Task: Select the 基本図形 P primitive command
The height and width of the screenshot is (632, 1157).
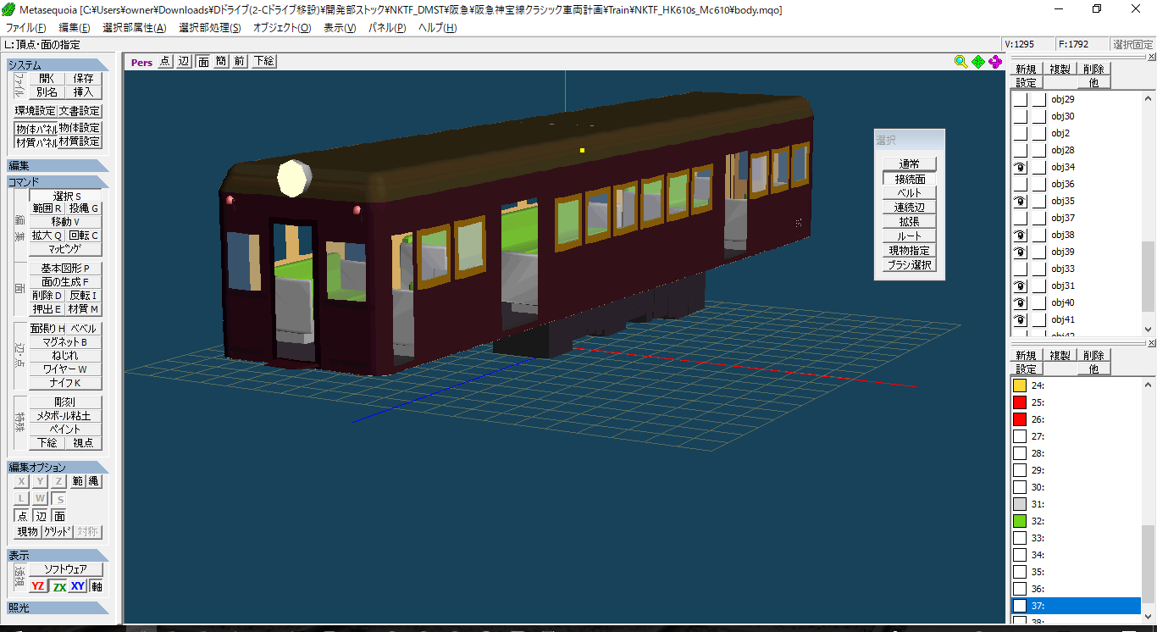Action: (x=65, y=269)
